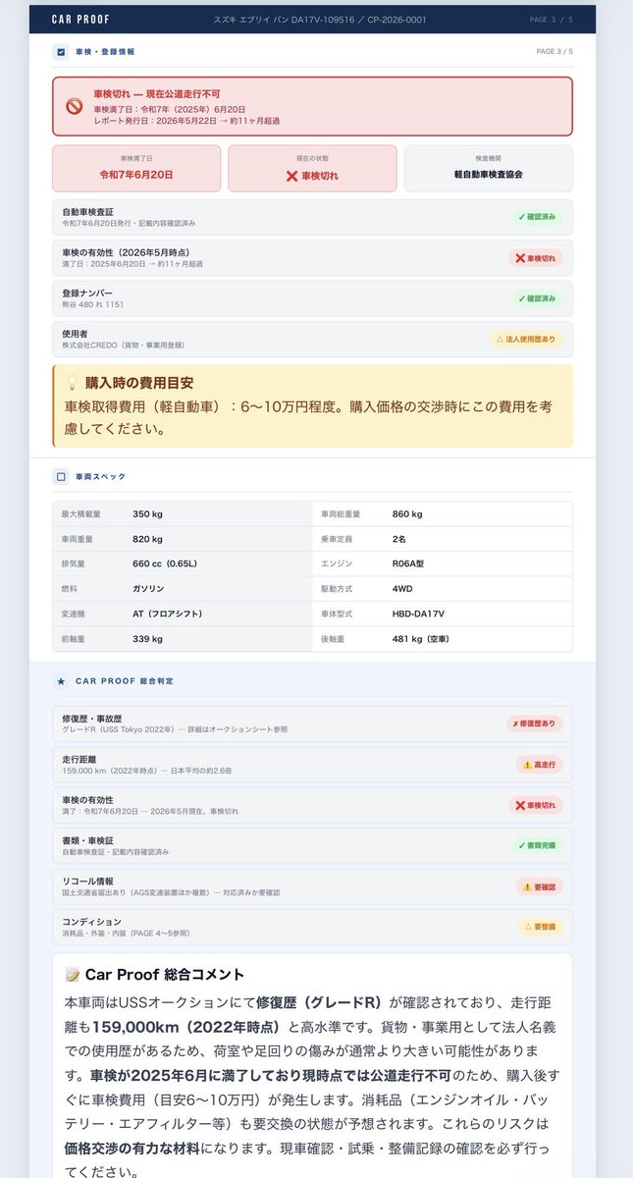Click 前軸重 value 339 kg
The height and width of the screenshot is (1178, 633).
tap(148, 639)
